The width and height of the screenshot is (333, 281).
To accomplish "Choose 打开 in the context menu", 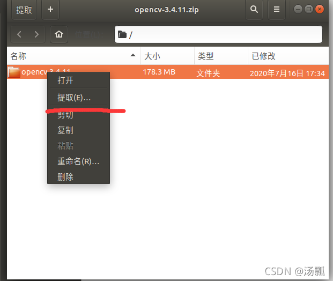I will pos(78,80).
